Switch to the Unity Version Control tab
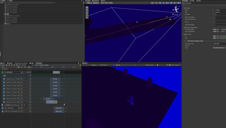This screenshot has width=226, height=128. pyautogui.click(x=21, y=63)
